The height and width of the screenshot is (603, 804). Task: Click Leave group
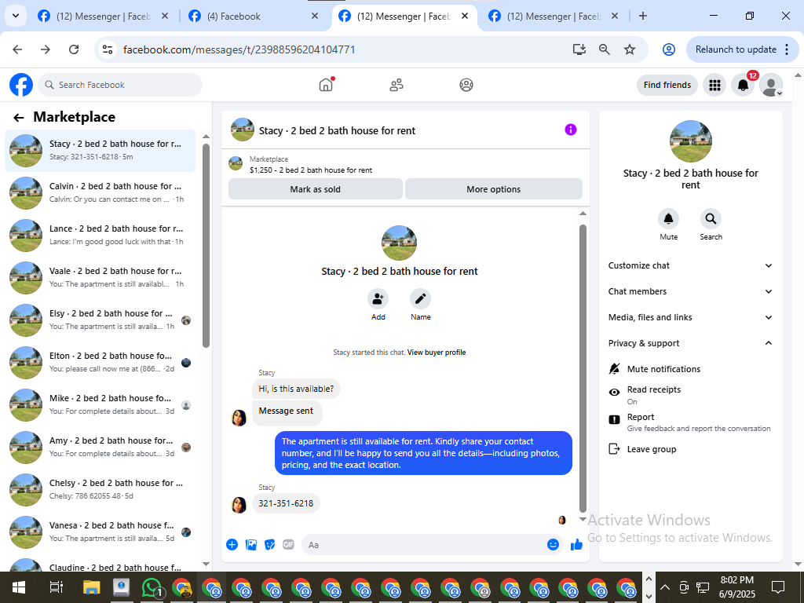tap(651, 449)
